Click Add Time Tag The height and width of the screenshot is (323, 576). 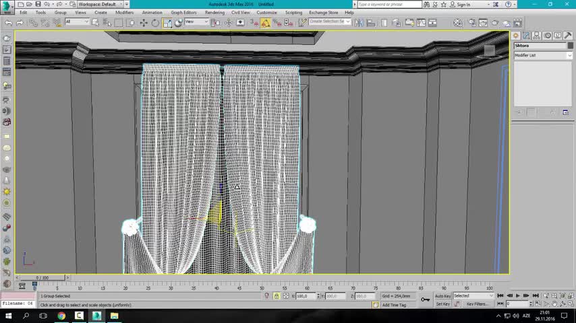coord(394,305)
